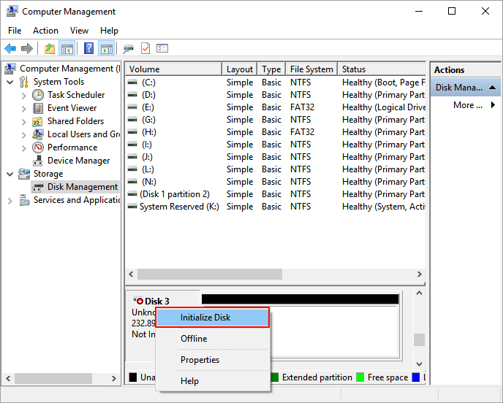Expand the Task Scheduler node

[24, 95]
